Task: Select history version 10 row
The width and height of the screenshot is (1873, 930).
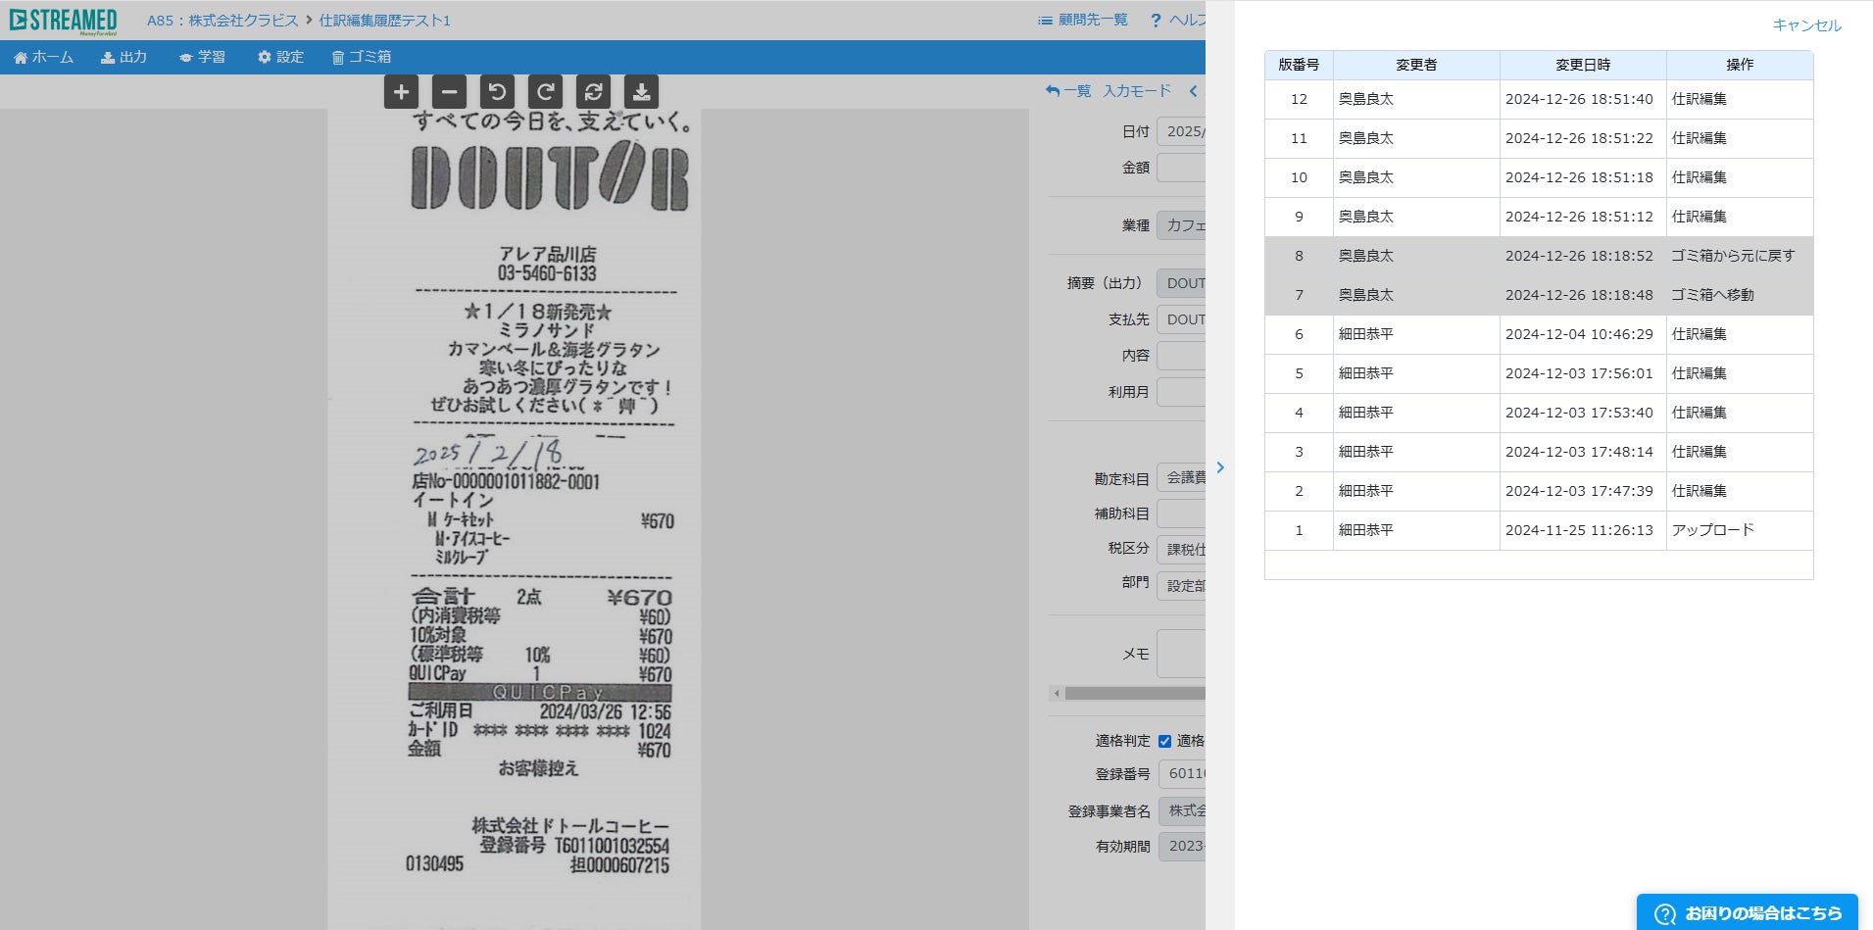Action: [x=1539, y=177]
